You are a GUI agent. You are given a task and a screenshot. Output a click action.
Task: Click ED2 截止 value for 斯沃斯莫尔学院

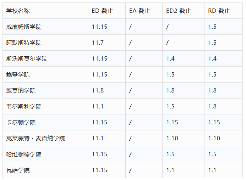(170, 59)
